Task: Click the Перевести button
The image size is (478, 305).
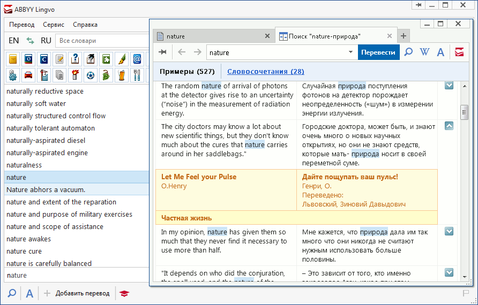Action: click(x=378, y=52)
